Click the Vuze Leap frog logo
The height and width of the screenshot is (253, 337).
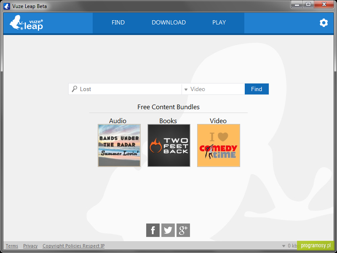[26, 23]
